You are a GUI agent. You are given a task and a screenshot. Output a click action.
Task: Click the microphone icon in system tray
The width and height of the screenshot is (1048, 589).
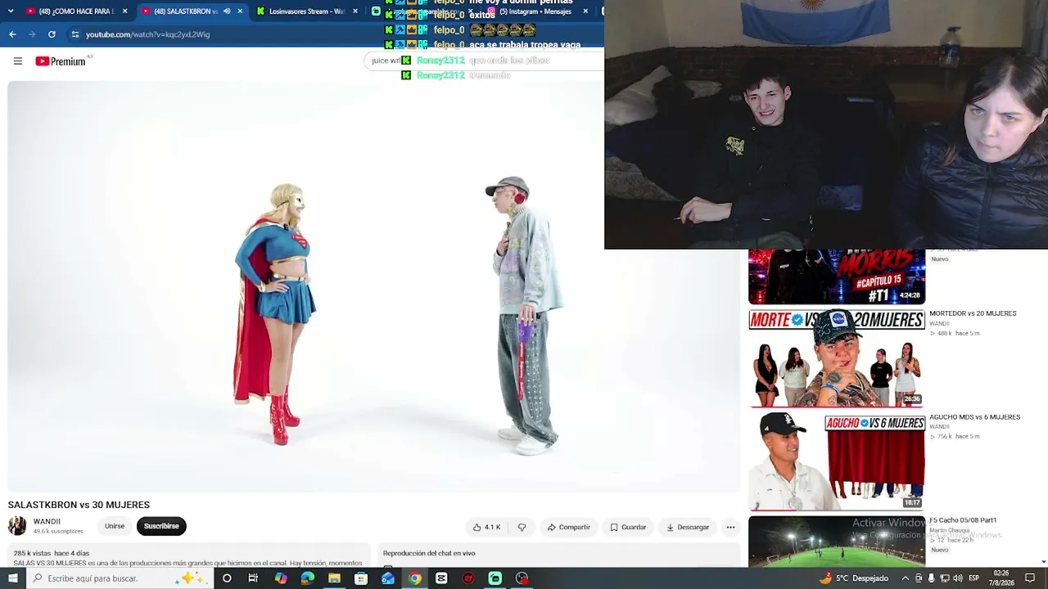(x=931, y=578)
